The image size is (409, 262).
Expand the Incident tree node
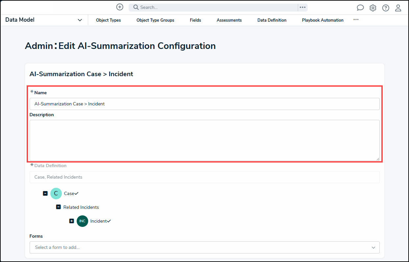pos(71,221)
